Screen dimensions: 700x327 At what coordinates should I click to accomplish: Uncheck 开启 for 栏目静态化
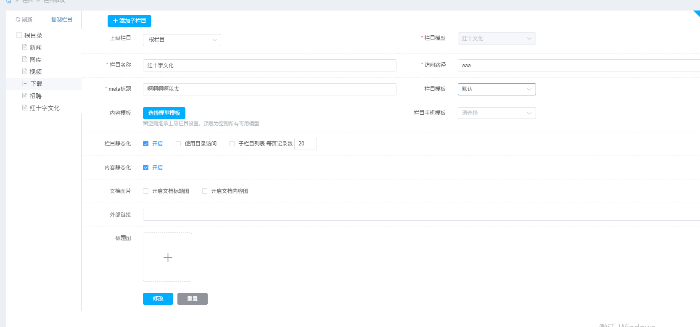tap(146, 144)
